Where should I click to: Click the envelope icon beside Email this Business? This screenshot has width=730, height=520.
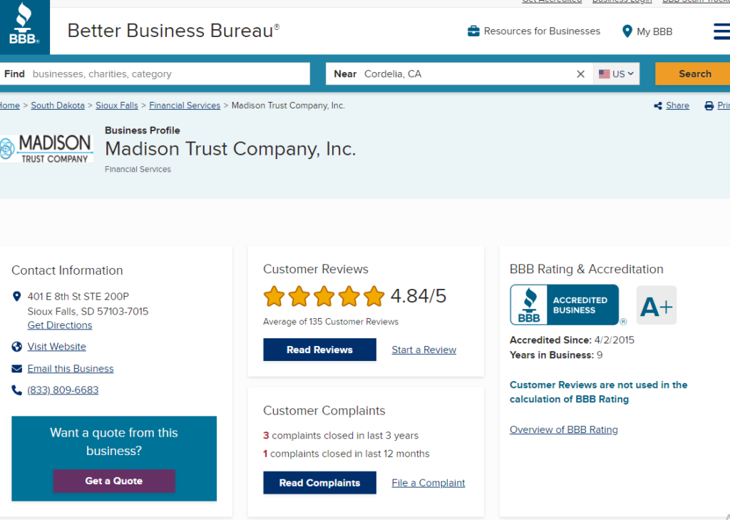[x=17, y=369]
